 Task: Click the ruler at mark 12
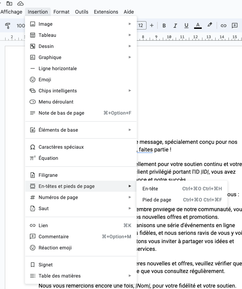(x=195, y=37)
